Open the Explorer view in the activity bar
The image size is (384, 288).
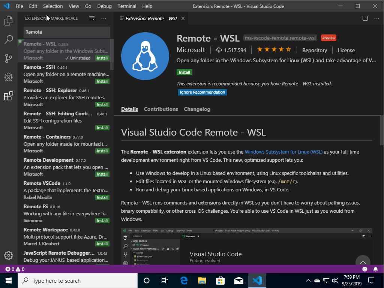[x=8, y=22]
